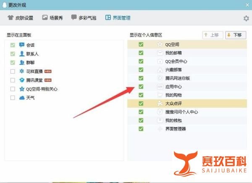Uncheck the 我的钱包 checkbox
The image size is (252, 183).
coord(141,120)
